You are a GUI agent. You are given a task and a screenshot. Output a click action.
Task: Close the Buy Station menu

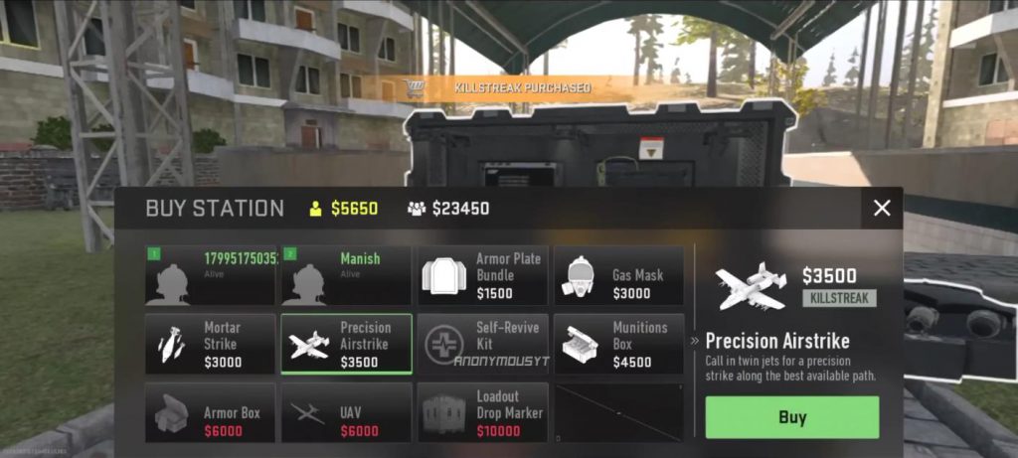[882, 209]
